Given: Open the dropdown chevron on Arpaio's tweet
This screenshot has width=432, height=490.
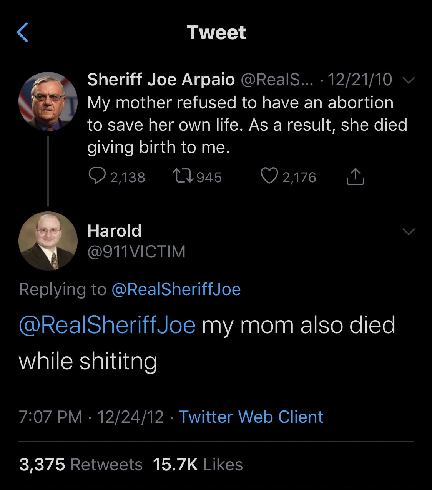Looking at the screenshot, I should pyautogui.click(x=410, y=80).
